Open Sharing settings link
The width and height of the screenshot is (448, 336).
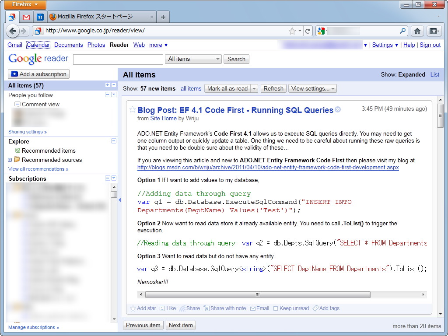point(28,132)
